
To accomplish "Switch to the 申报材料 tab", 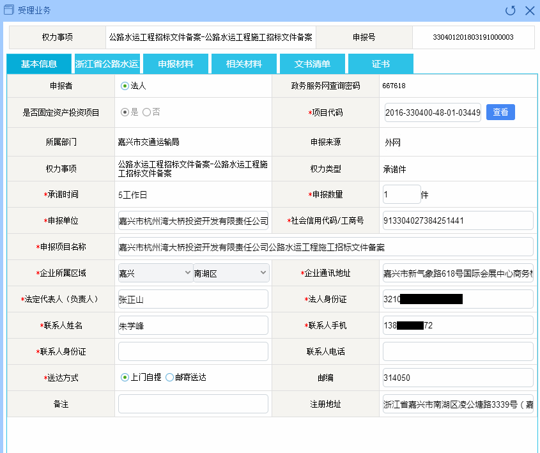I will (176, 64).
